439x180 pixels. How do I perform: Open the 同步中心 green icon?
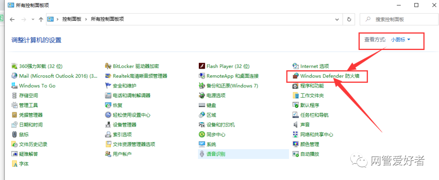click(202, 134)
